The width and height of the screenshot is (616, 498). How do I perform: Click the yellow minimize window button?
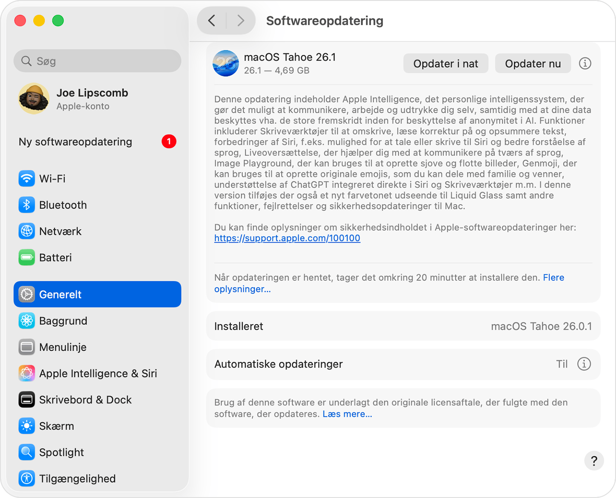pyautogui.click(x=39, y=20)
